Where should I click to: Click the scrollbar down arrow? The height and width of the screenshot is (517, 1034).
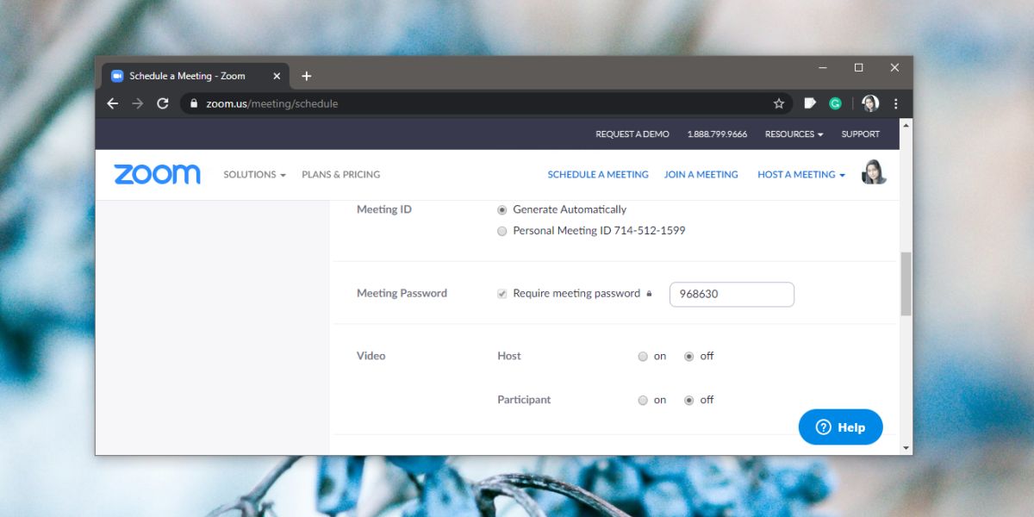[906, 448]
